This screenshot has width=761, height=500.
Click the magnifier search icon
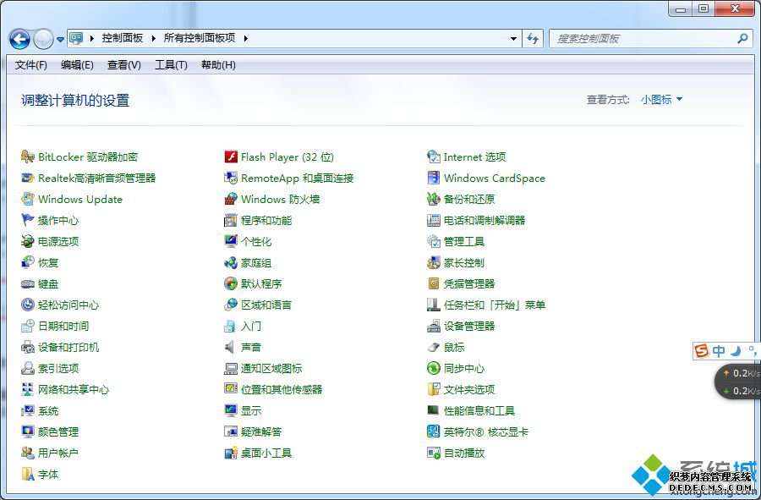[742, 38]
